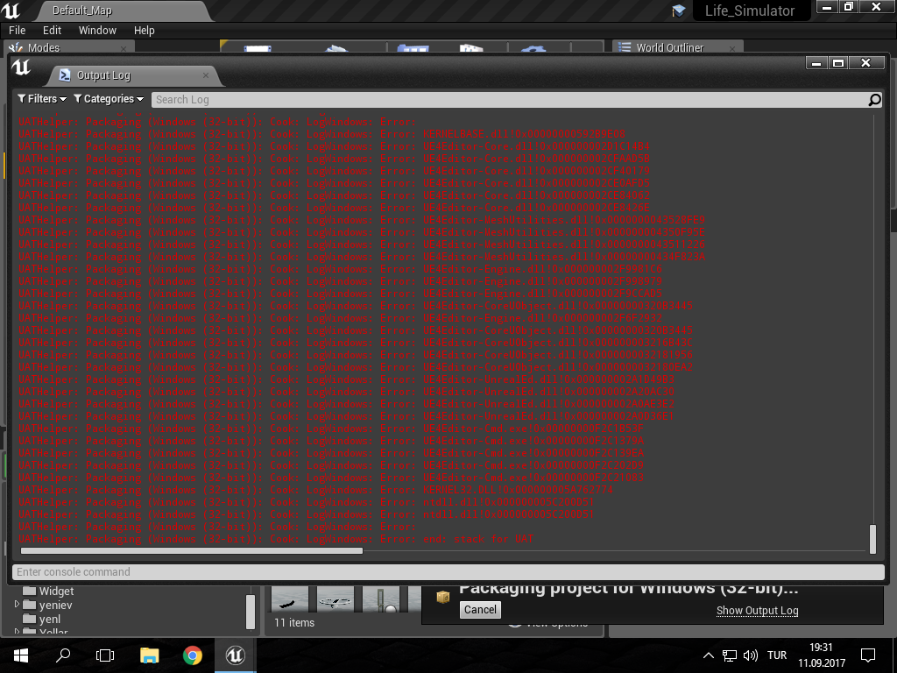The image size is (897, 673).
Task: Open Windows taskbar search
Action: coord(63,655)
